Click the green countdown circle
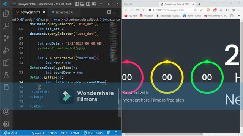The width and height of the screenshot is (243, 136). point(207,77)
